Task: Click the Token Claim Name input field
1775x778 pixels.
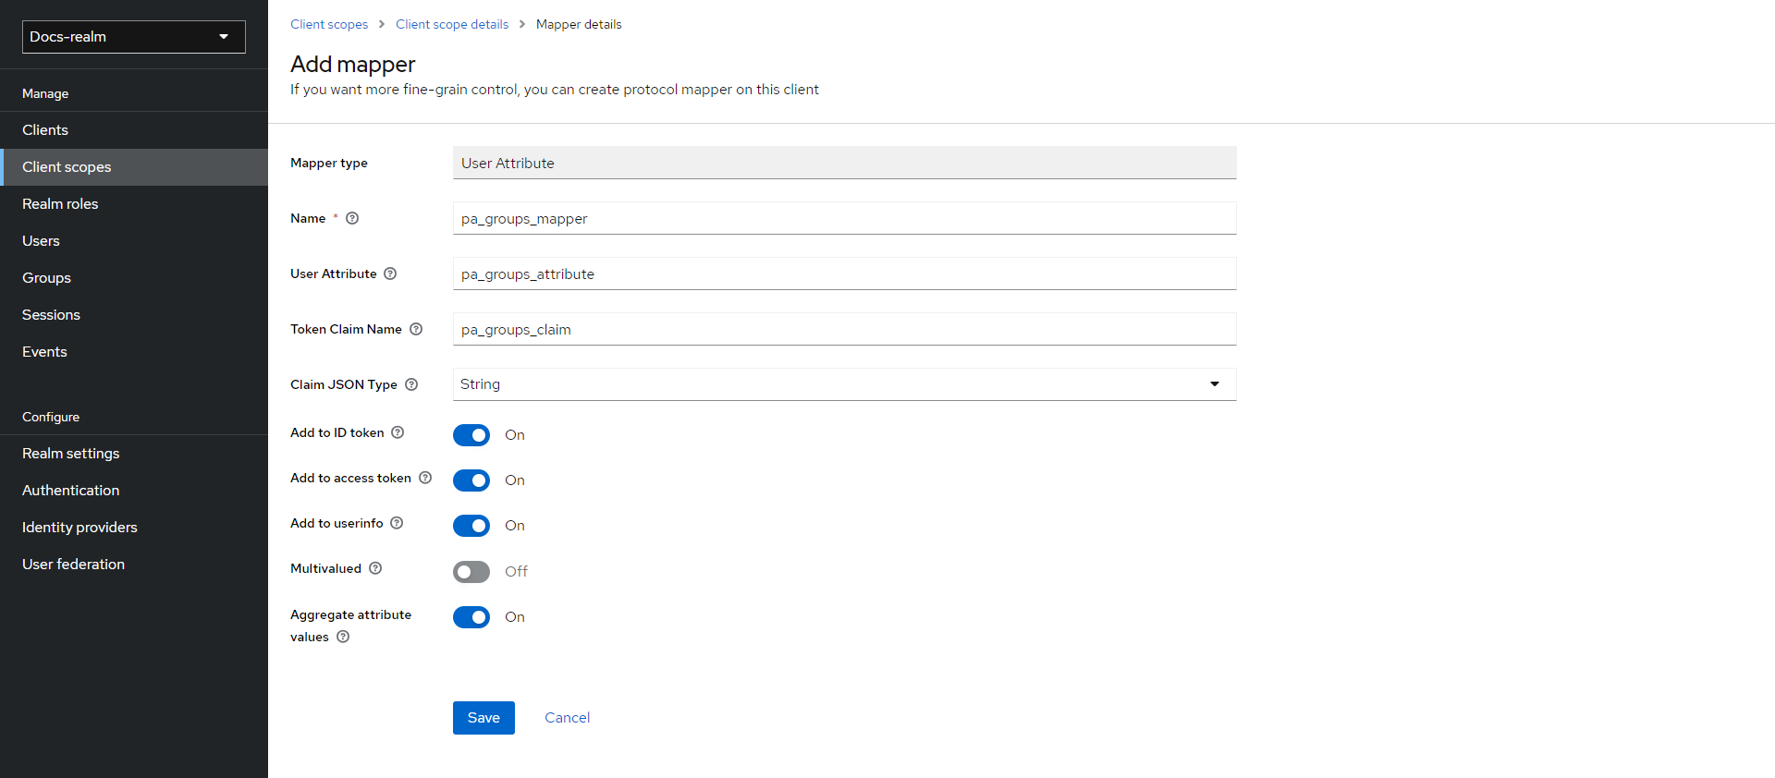Action: click(844, 330)
